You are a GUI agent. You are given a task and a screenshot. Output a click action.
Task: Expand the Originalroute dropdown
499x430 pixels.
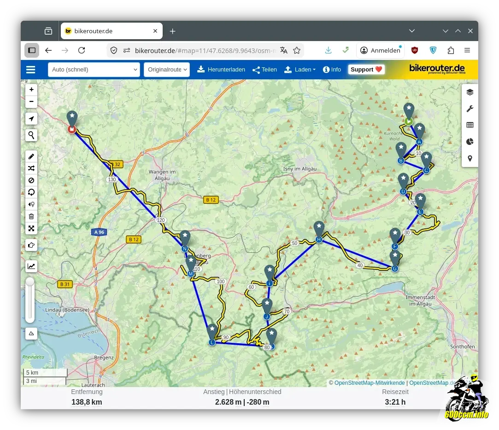tap(166, 70)
